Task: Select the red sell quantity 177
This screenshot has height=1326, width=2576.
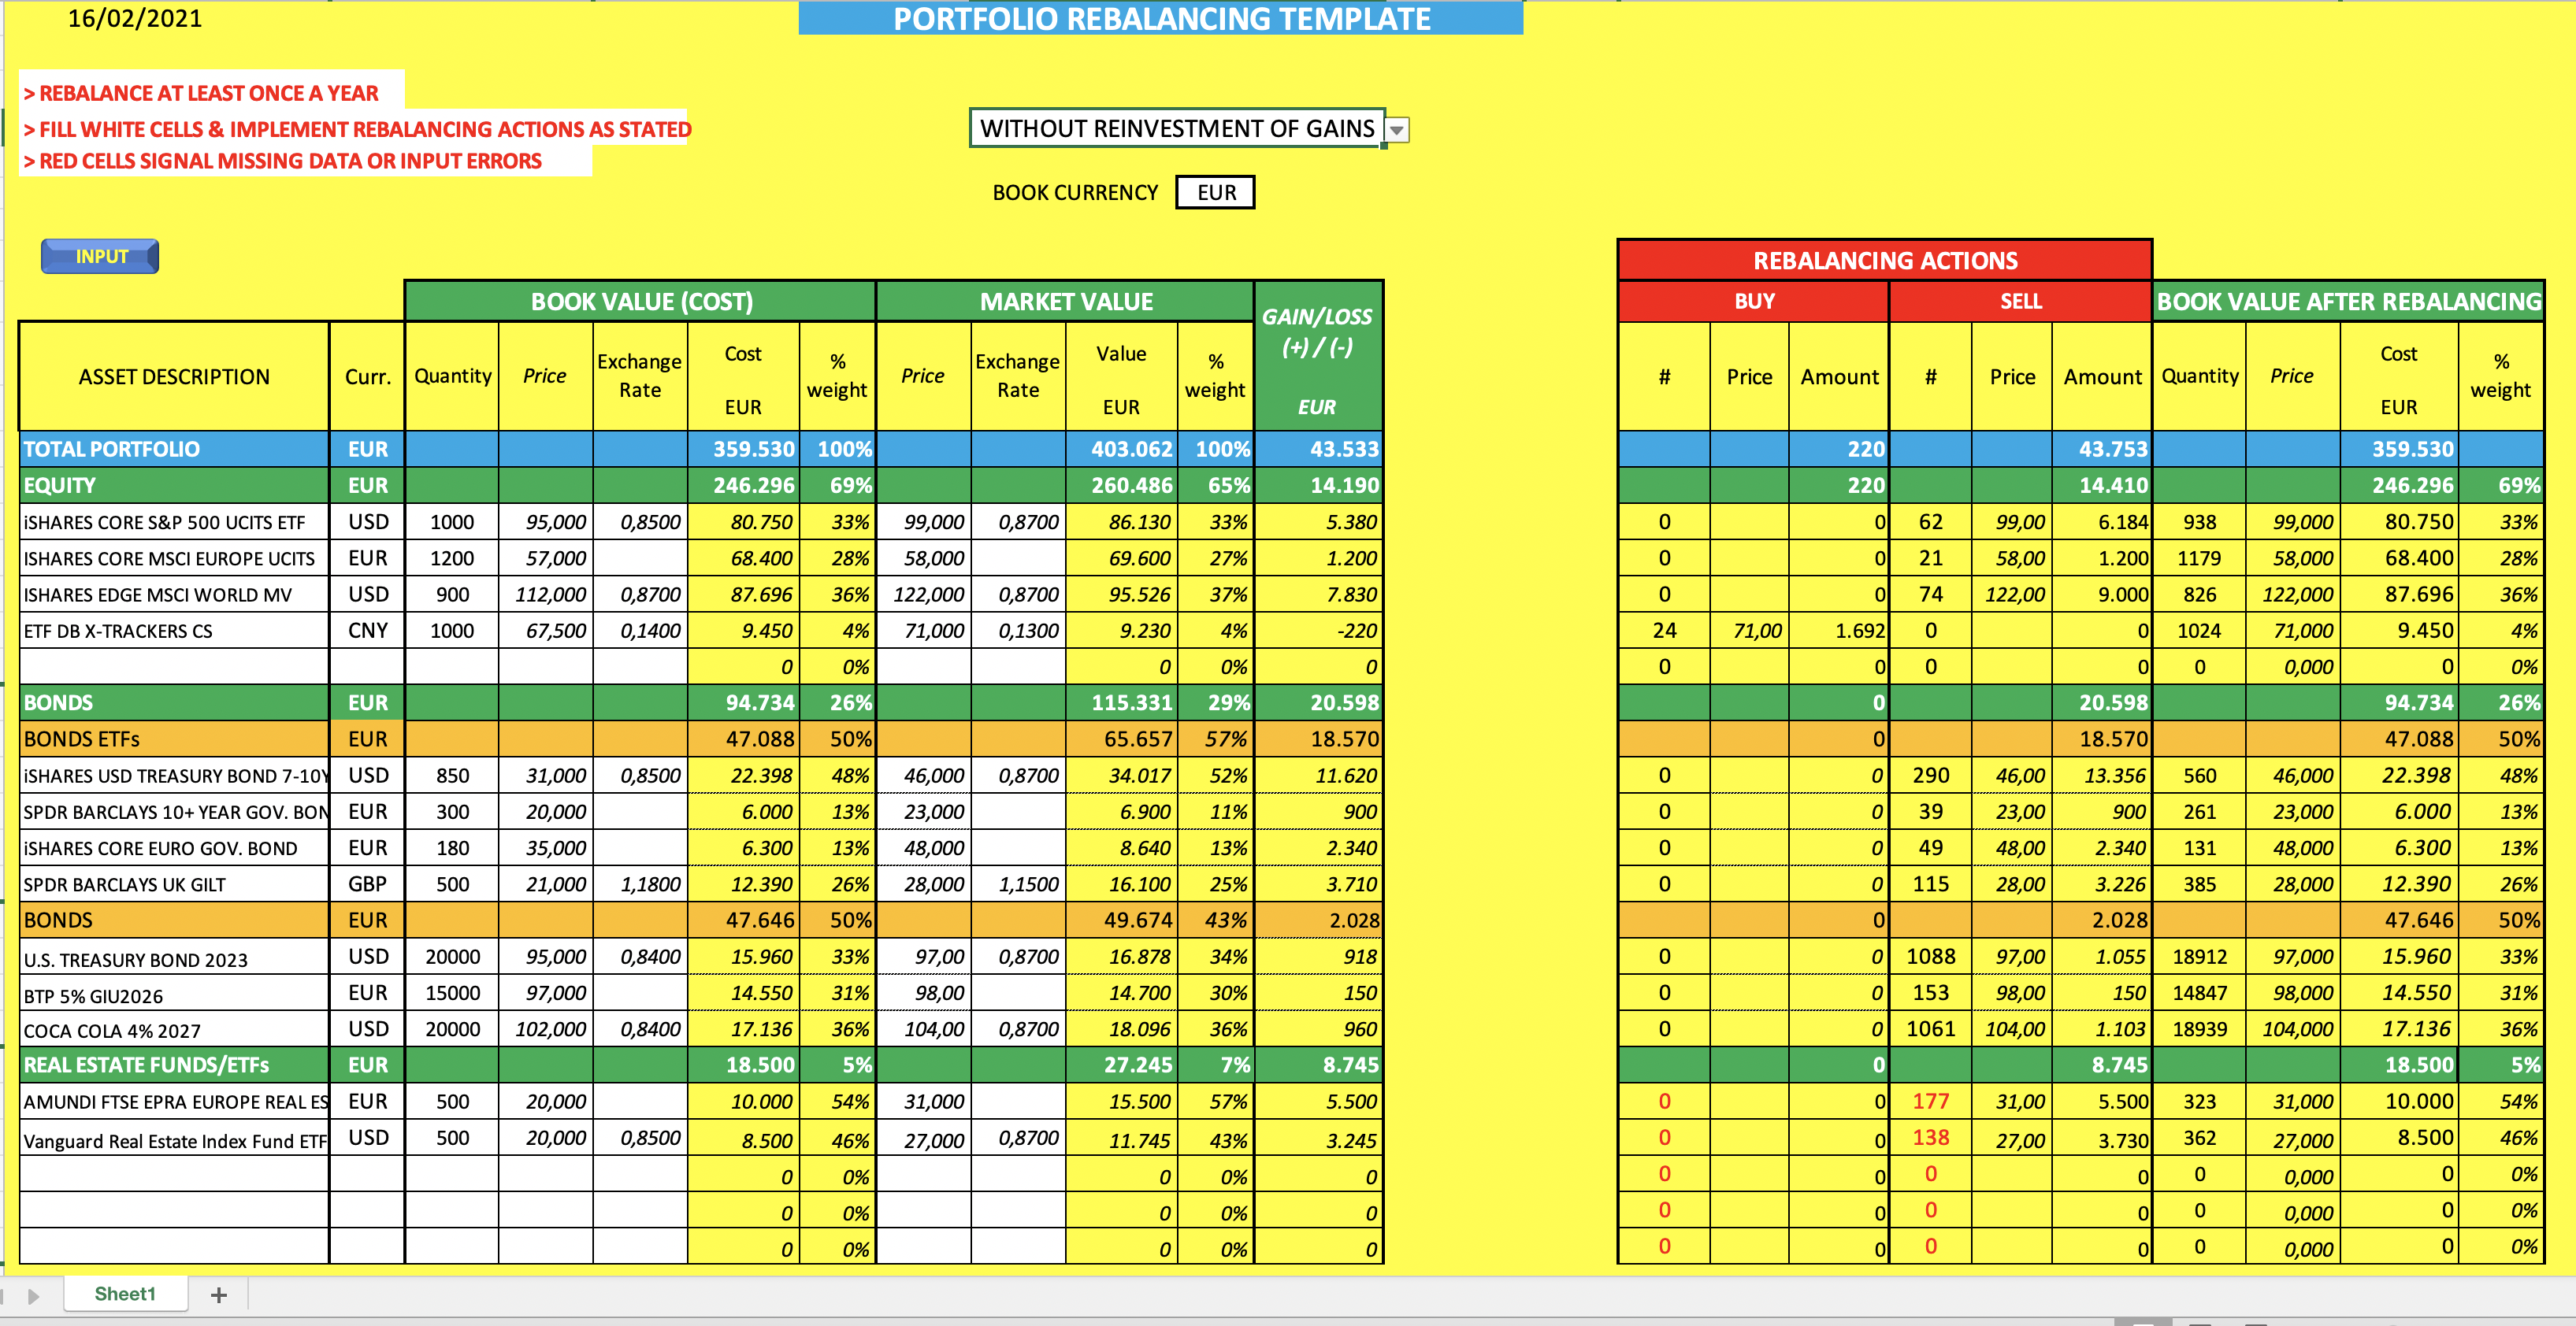Action: [1931, 1102]
